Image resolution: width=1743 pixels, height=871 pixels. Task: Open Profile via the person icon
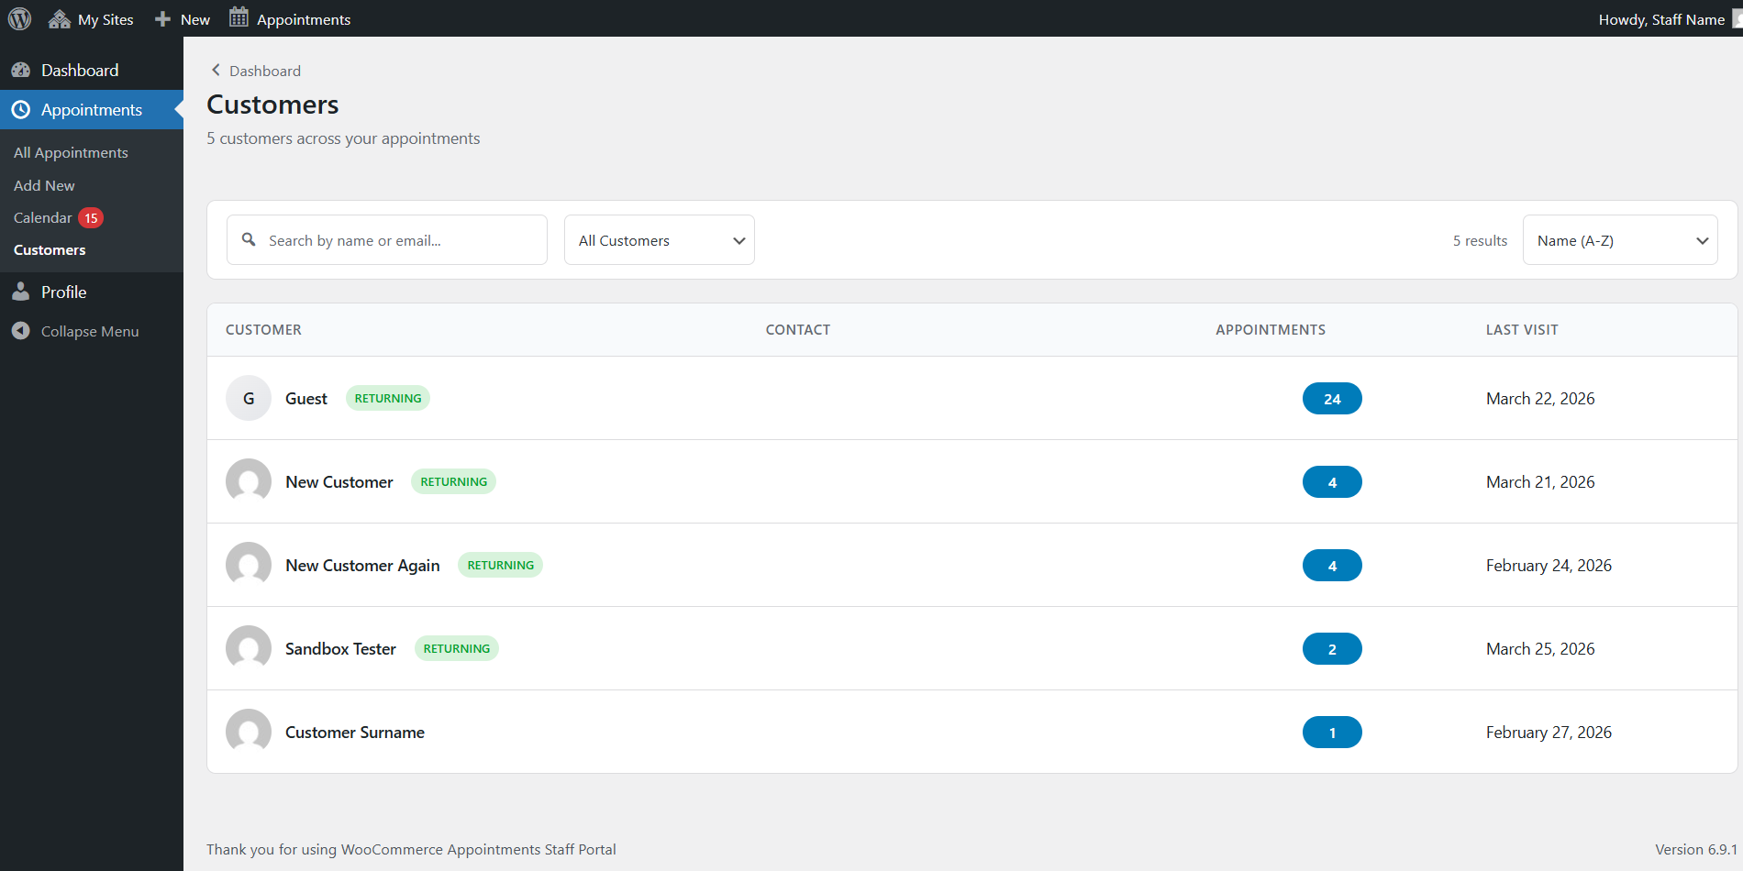[x=21, y=292]
